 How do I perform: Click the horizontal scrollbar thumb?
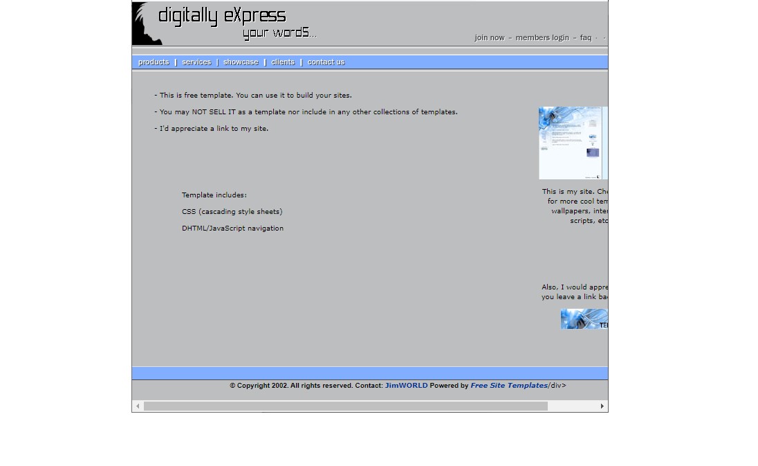pyautogui.click(x=346, y=406)
